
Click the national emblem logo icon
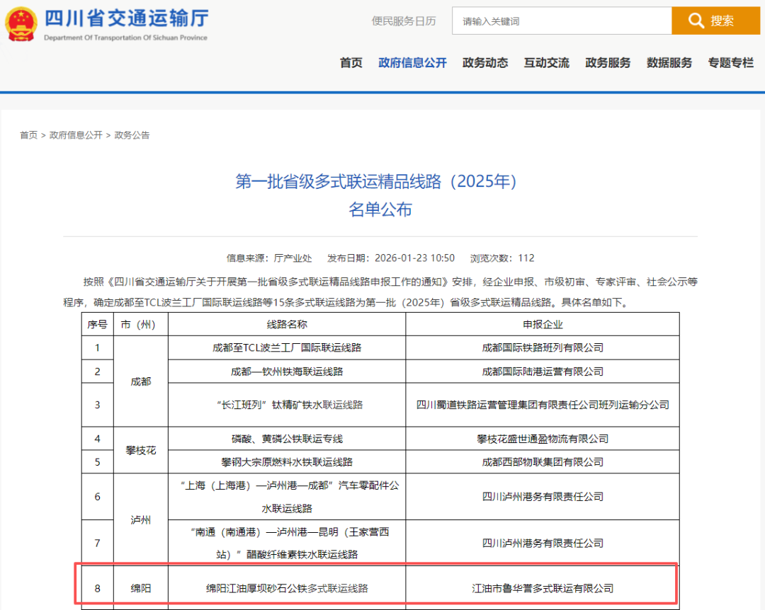(21, 23)
